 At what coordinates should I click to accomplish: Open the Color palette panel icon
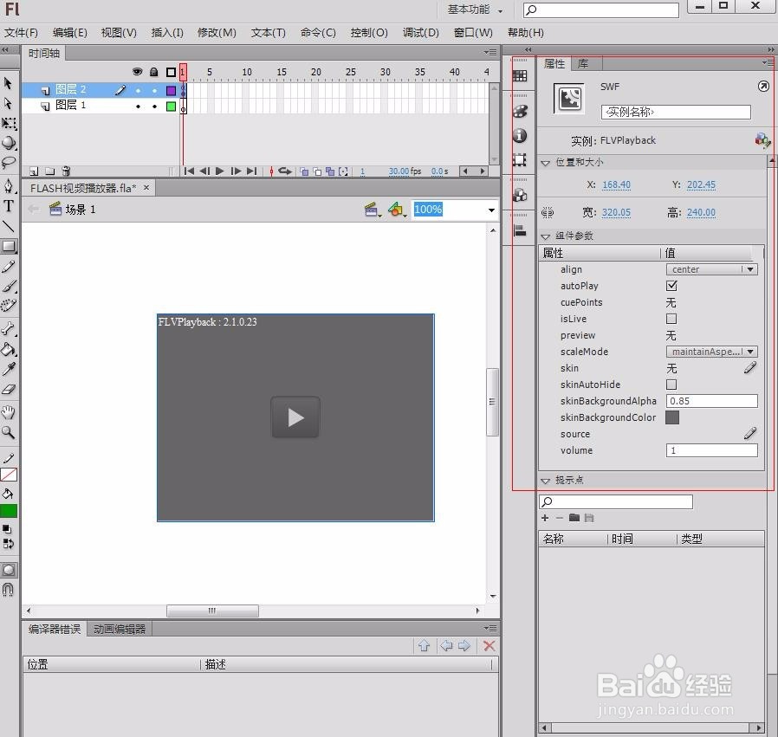pos(520,111)
